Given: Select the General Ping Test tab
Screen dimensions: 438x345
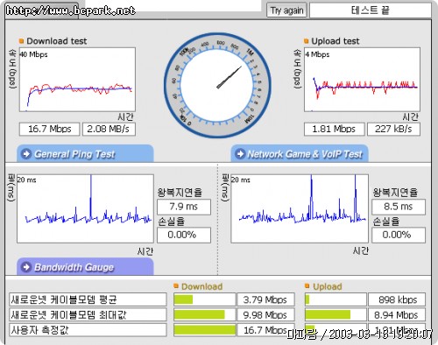Looking at the screenshot, I should coord(85,153).
